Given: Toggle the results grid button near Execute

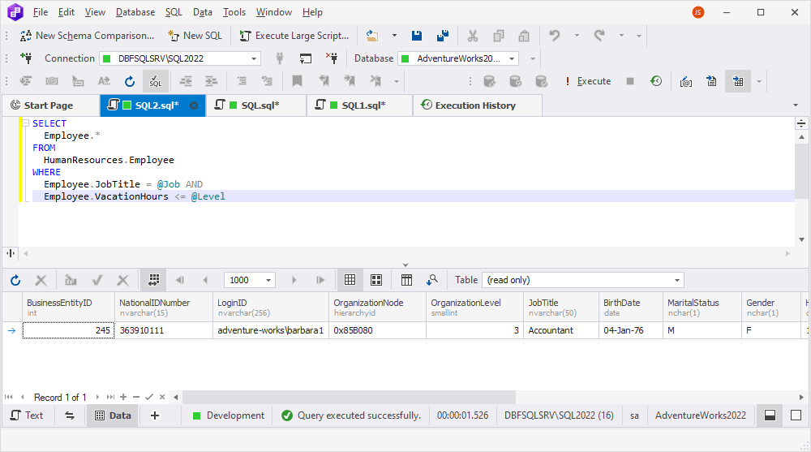Looking at the screenshot, I should pyautogui.click(x=738, y=81).
